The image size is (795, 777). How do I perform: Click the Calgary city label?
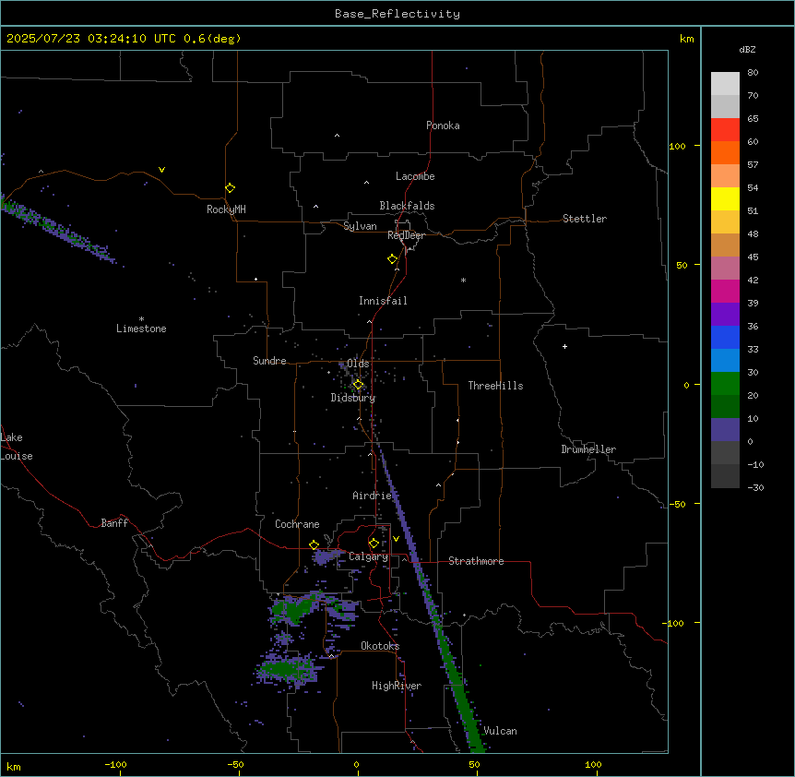point(368,556)
